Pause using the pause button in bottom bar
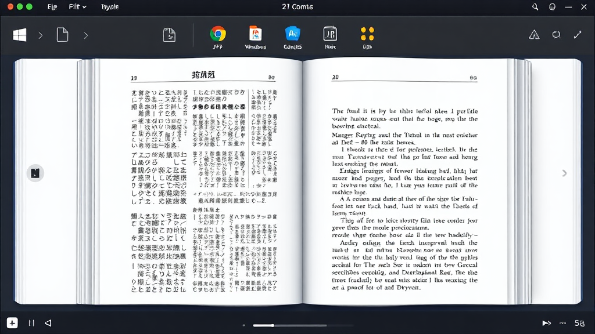595x334 pixels. [31, 323]
